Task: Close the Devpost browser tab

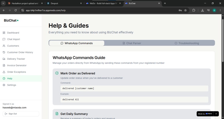Action: click(x=81, y=3)
